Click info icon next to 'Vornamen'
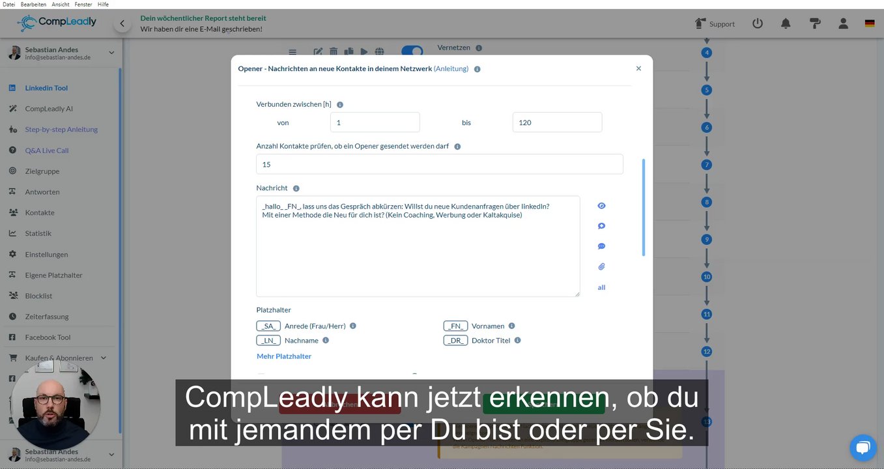 coord(511,326)
